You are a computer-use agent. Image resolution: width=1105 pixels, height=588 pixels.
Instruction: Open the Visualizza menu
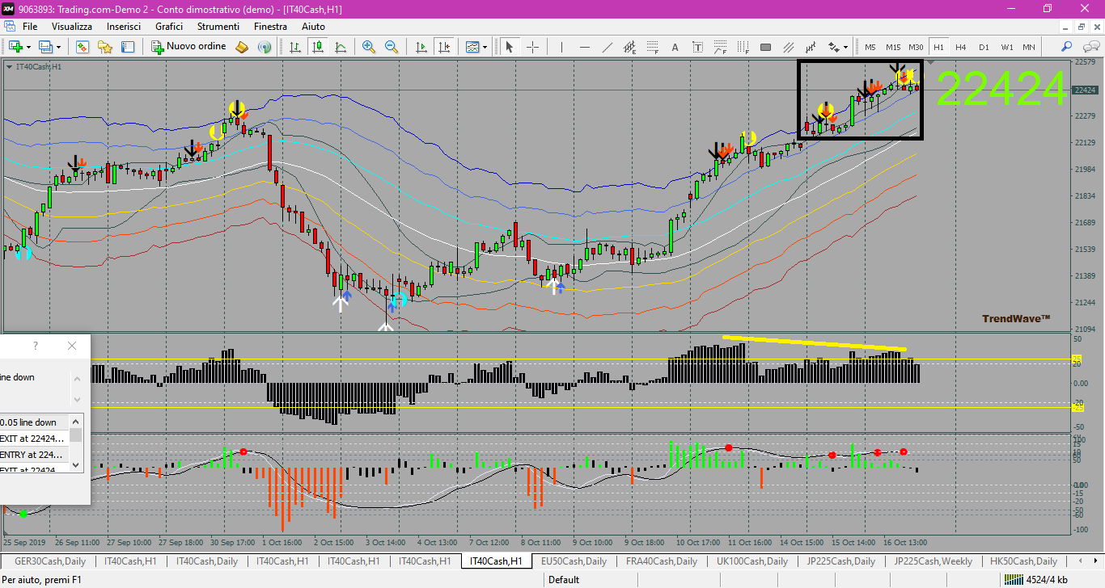[72, 27]
